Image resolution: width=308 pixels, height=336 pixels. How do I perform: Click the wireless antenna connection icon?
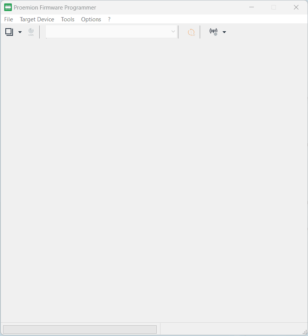coord(213,32)
